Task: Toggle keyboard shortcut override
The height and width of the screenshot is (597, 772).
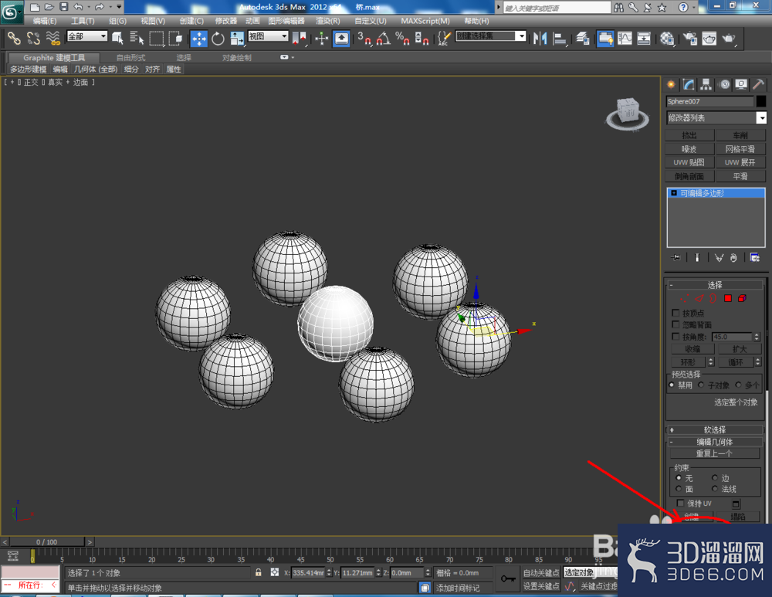Action: click(x=341, y=39)
